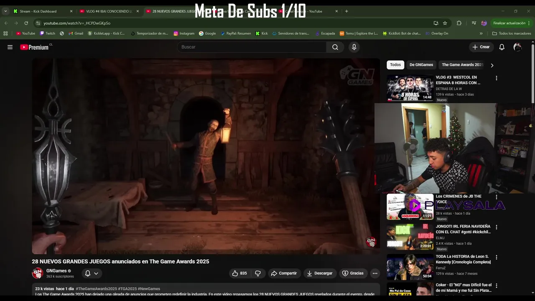535x301 pixels.
Task: Open Todos los marcadores folder
Action: pos(512,33)
